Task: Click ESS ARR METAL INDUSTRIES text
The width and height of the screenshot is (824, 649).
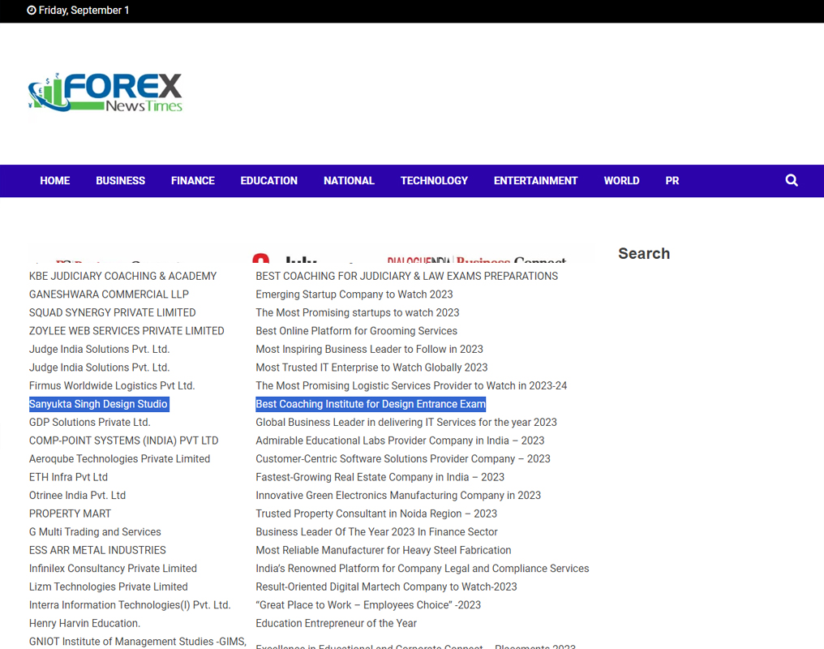Action: pyautogui.click(x=97, y=550)
